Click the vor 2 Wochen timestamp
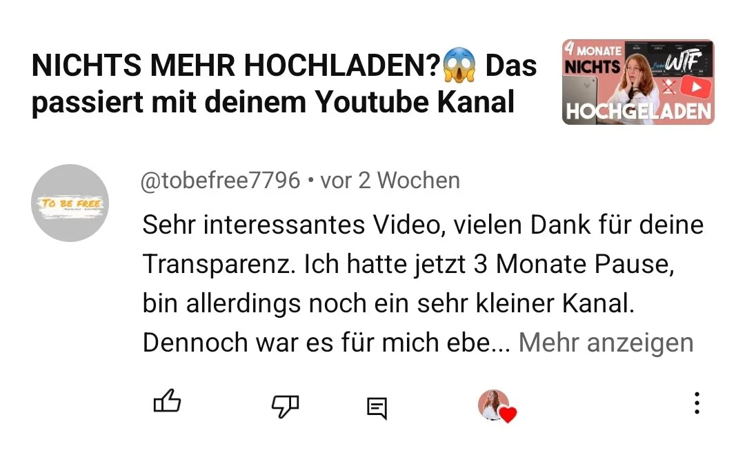This screenshot has height=455, width=745. click(390, 181)
